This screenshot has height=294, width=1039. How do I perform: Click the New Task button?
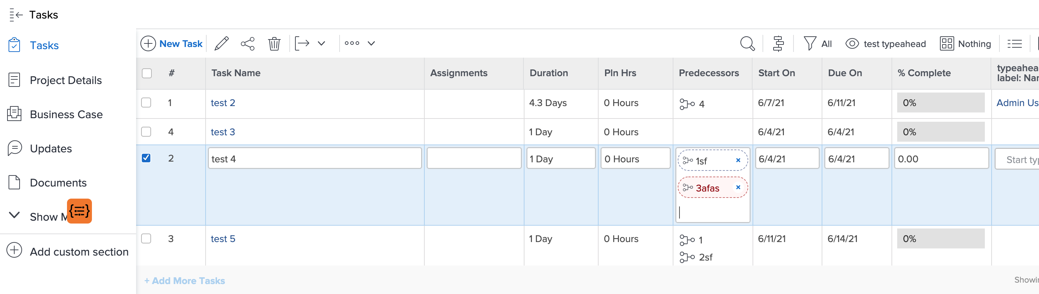(x=172, y=43)
